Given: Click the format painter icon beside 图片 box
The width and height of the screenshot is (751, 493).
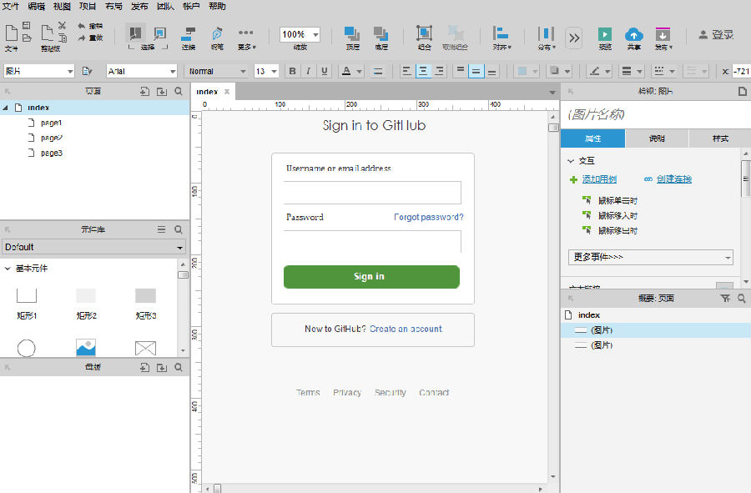Looking at the screenshot, I should pyautogui.click(x=87, y=71).
